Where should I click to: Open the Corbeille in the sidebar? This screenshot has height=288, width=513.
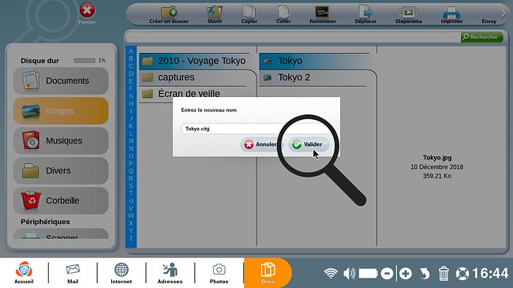tap(61, 200)
